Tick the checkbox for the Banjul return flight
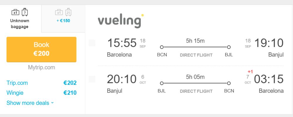Image resolution: width=293 pixels, height=117 pixels. (92, 79)
